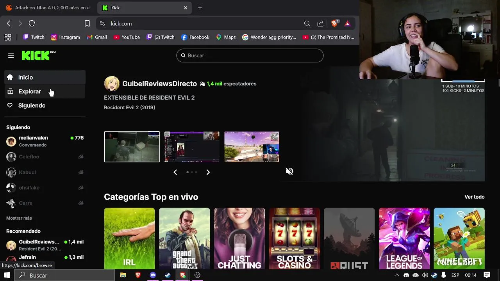The height and width of the screenshot is (281, 500).
Task: Show hidden system tray icons
Action: tap(397, 275)
